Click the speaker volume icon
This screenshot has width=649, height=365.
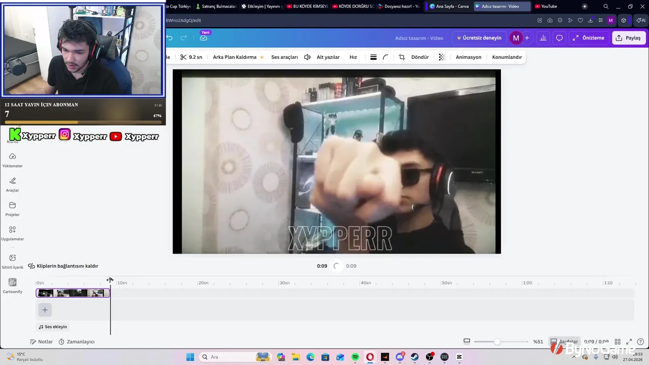pos(307,57)
